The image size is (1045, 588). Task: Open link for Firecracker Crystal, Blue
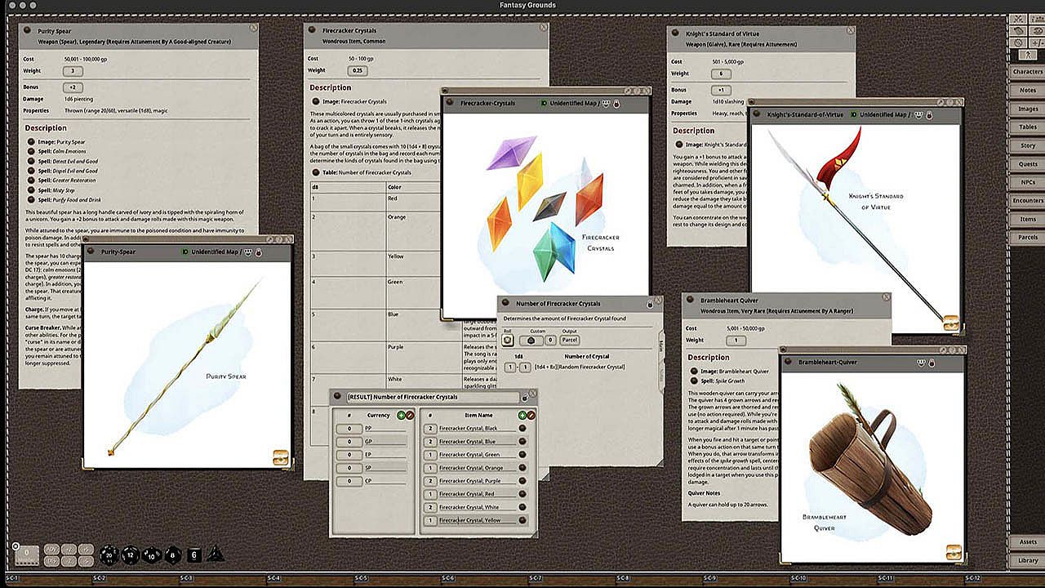(522, 441)
